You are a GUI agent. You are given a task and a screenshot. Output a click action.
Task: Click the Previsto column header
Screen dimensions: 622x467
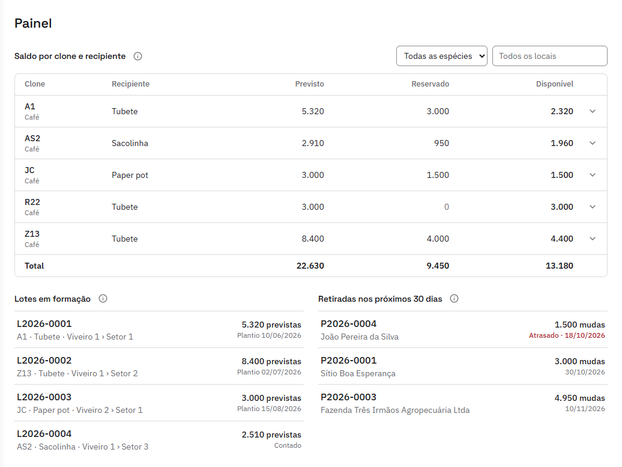point(309,84)
